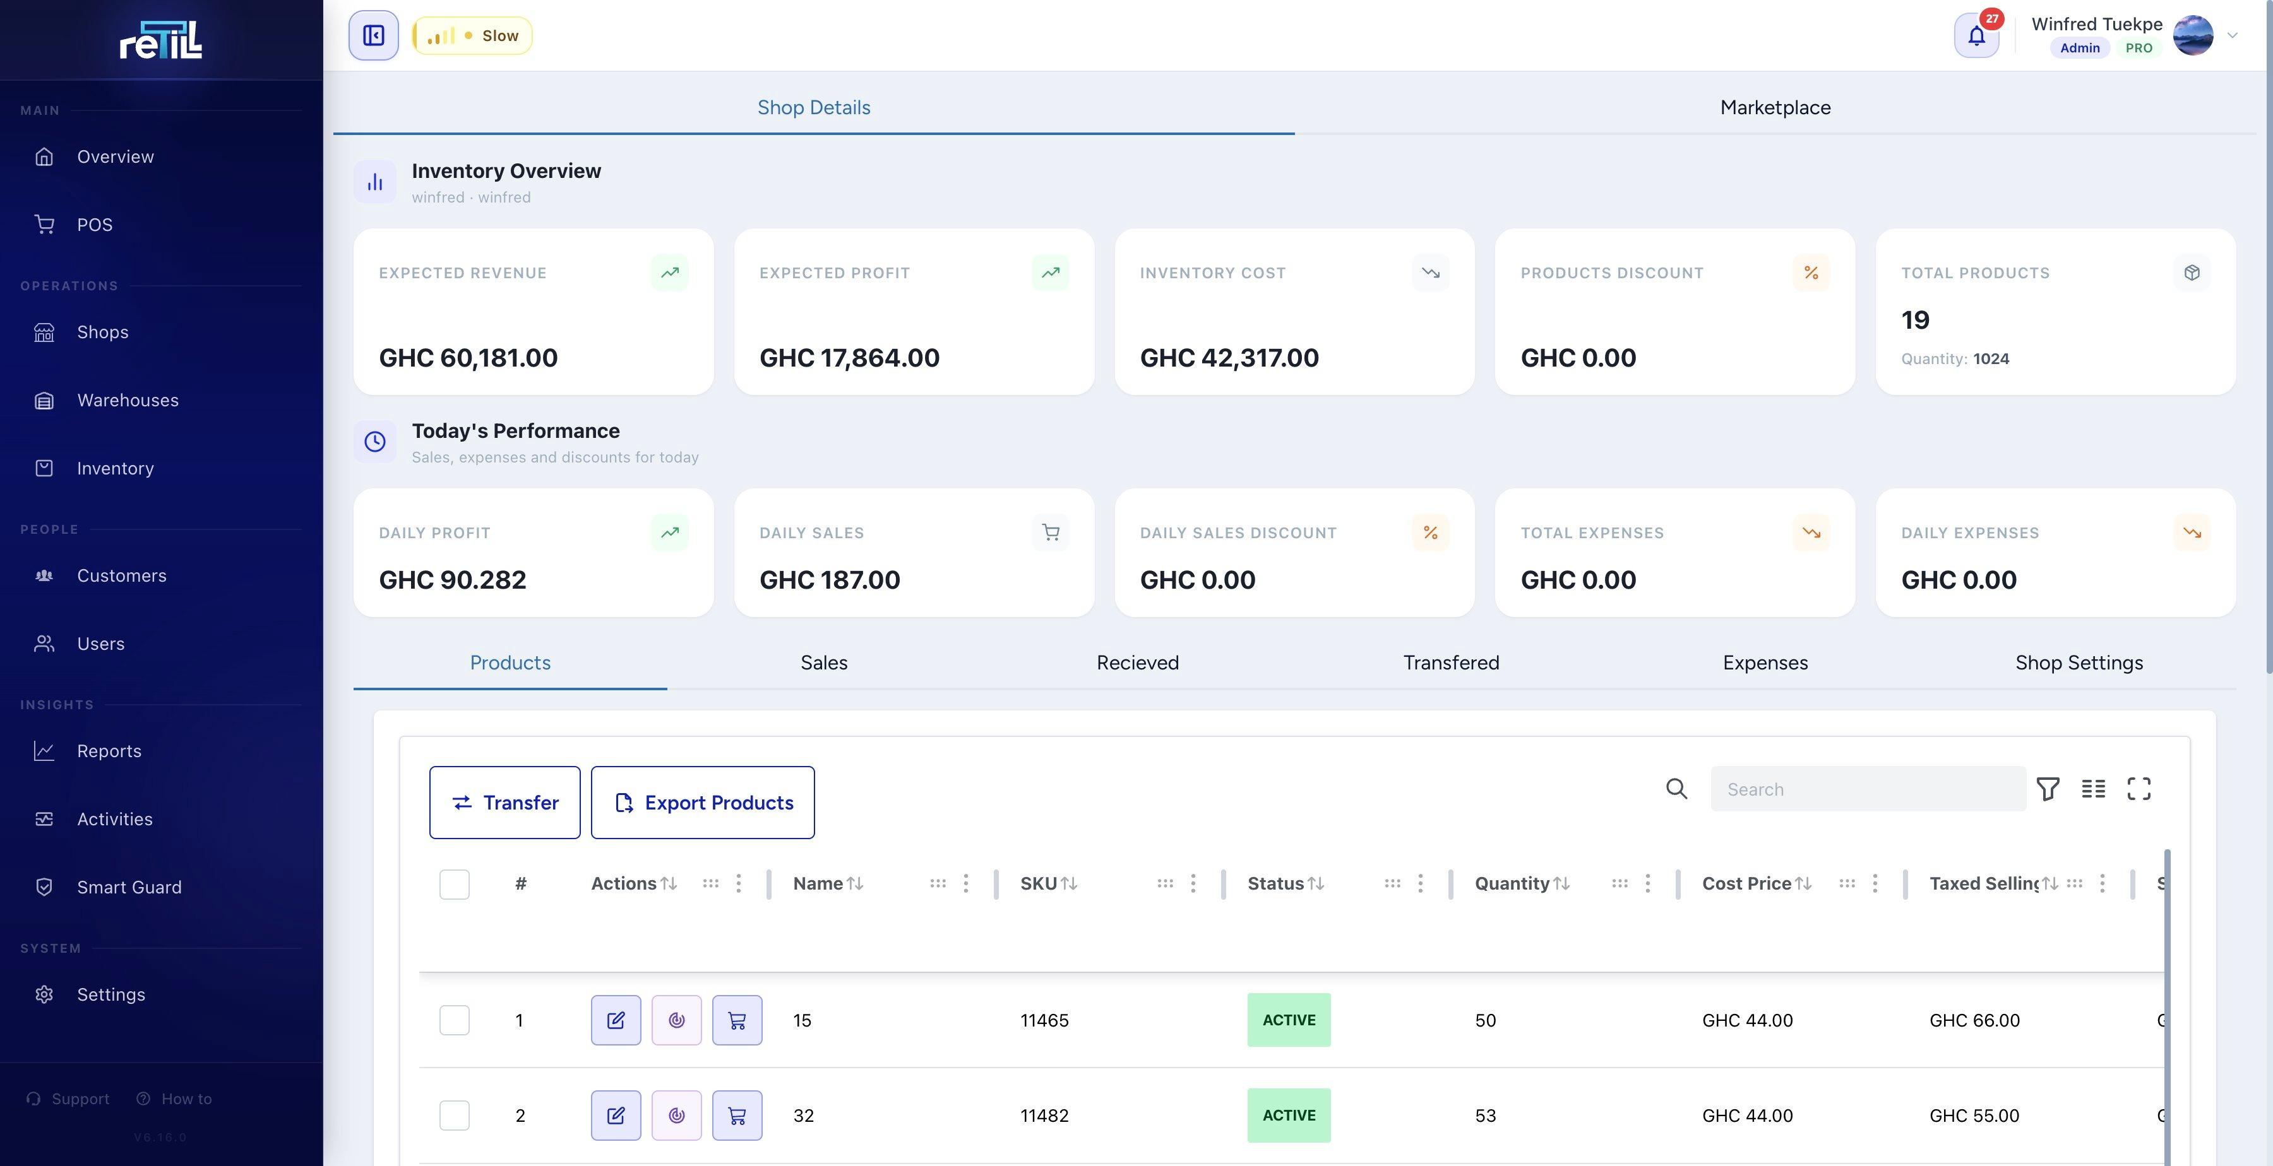Open the Actions column options menu

pyautogui.click(x=739, y=883)
